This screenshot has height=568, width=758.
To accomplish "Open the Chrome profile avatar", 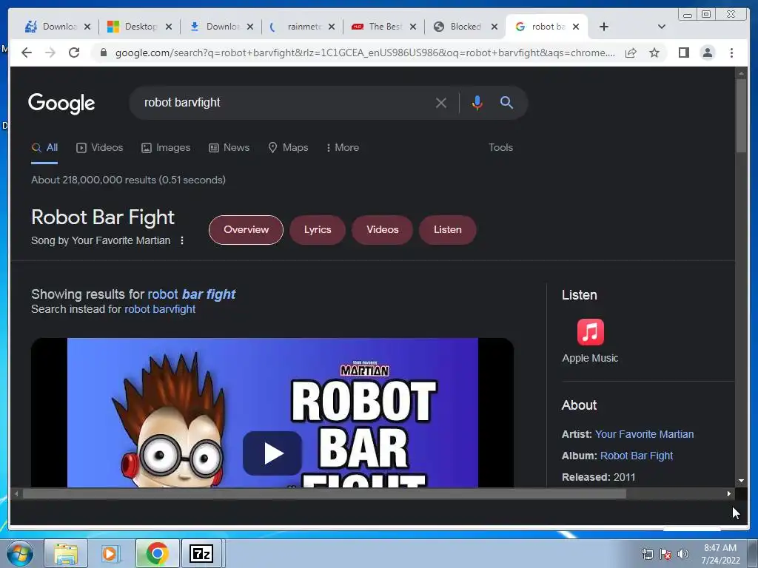I will (x=707, y=53).
